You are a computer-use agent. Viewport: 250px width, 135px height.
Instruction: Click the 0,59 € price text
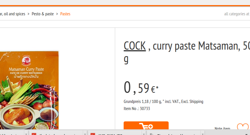point(141,88)
